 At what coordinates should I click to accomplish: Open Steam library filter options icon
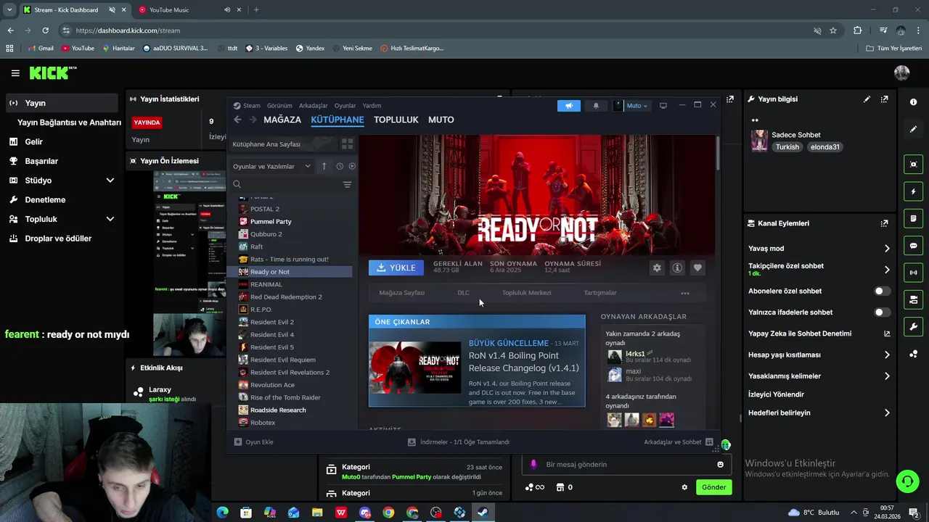[x=347, y=184]
